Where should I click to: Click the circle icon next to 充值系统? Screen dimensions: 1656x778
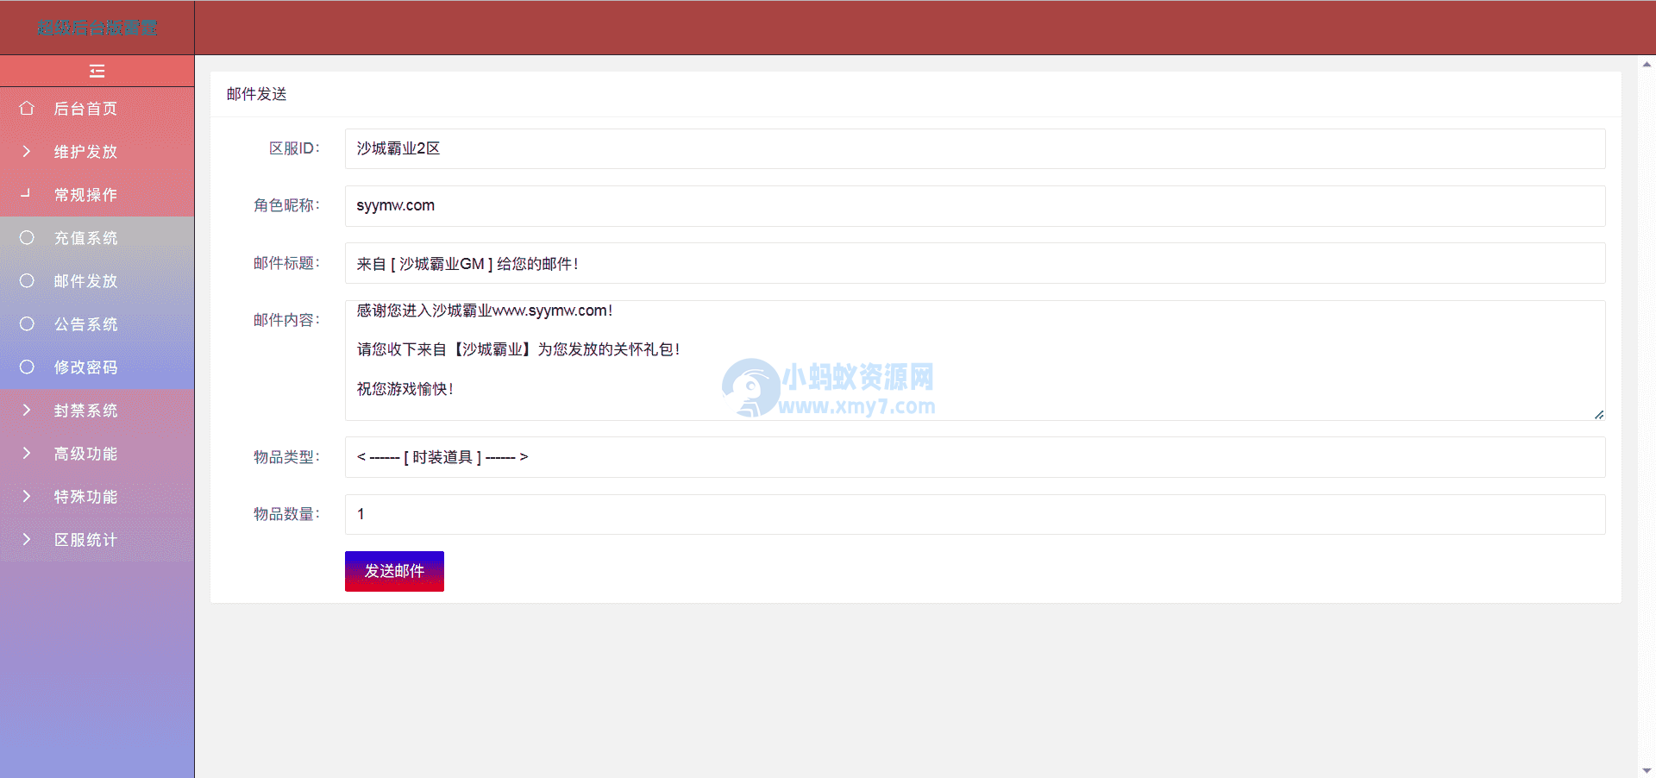27,237
